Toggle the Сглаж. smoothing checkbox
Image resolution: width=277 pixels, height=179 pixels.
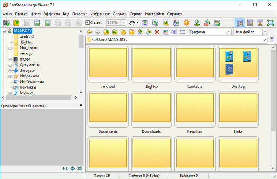tap(88, 22)
